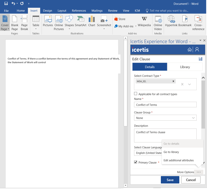Insert an Online Video

[158, 23]
